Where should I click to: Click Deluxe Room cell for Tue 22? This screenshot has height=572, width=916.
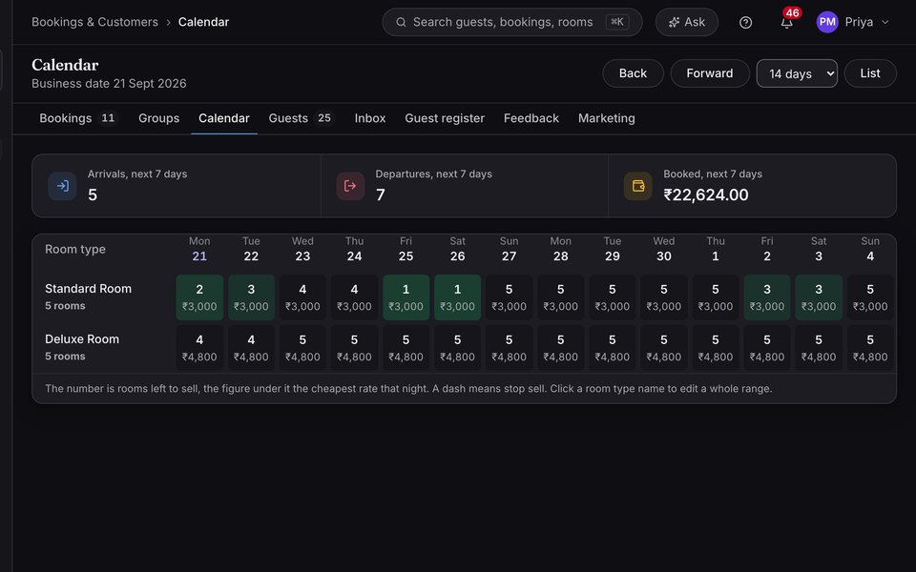pos(251,348)
